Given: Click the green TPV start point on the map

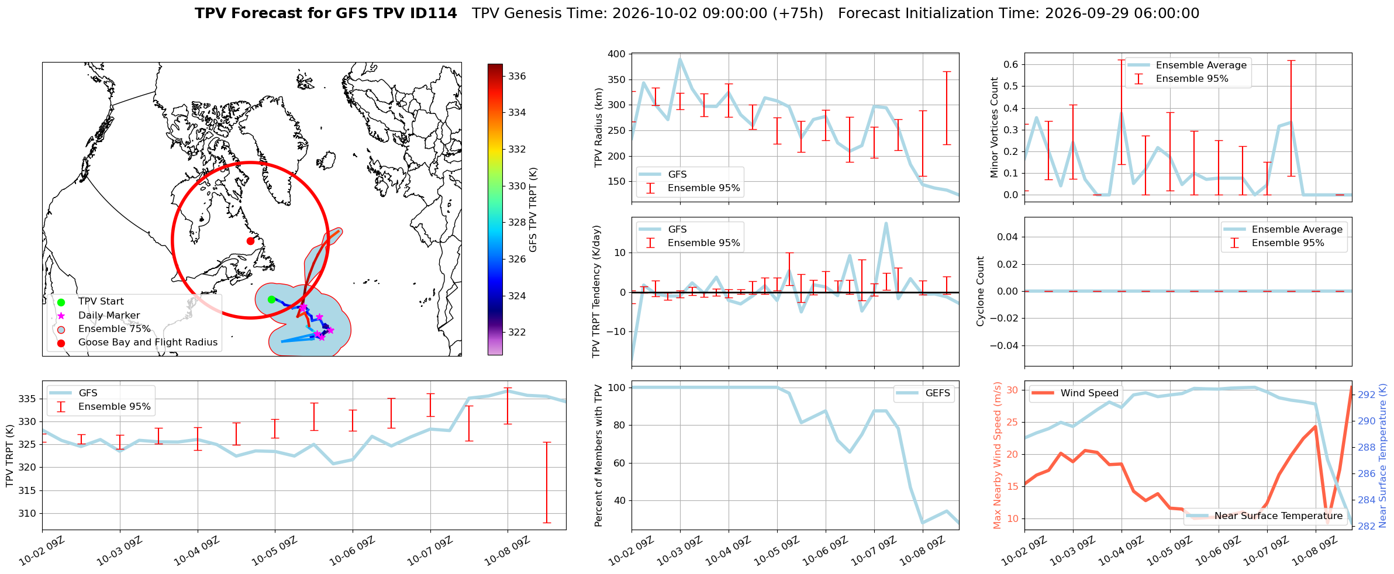Looking at the screenshot, I should click(271, 299).
